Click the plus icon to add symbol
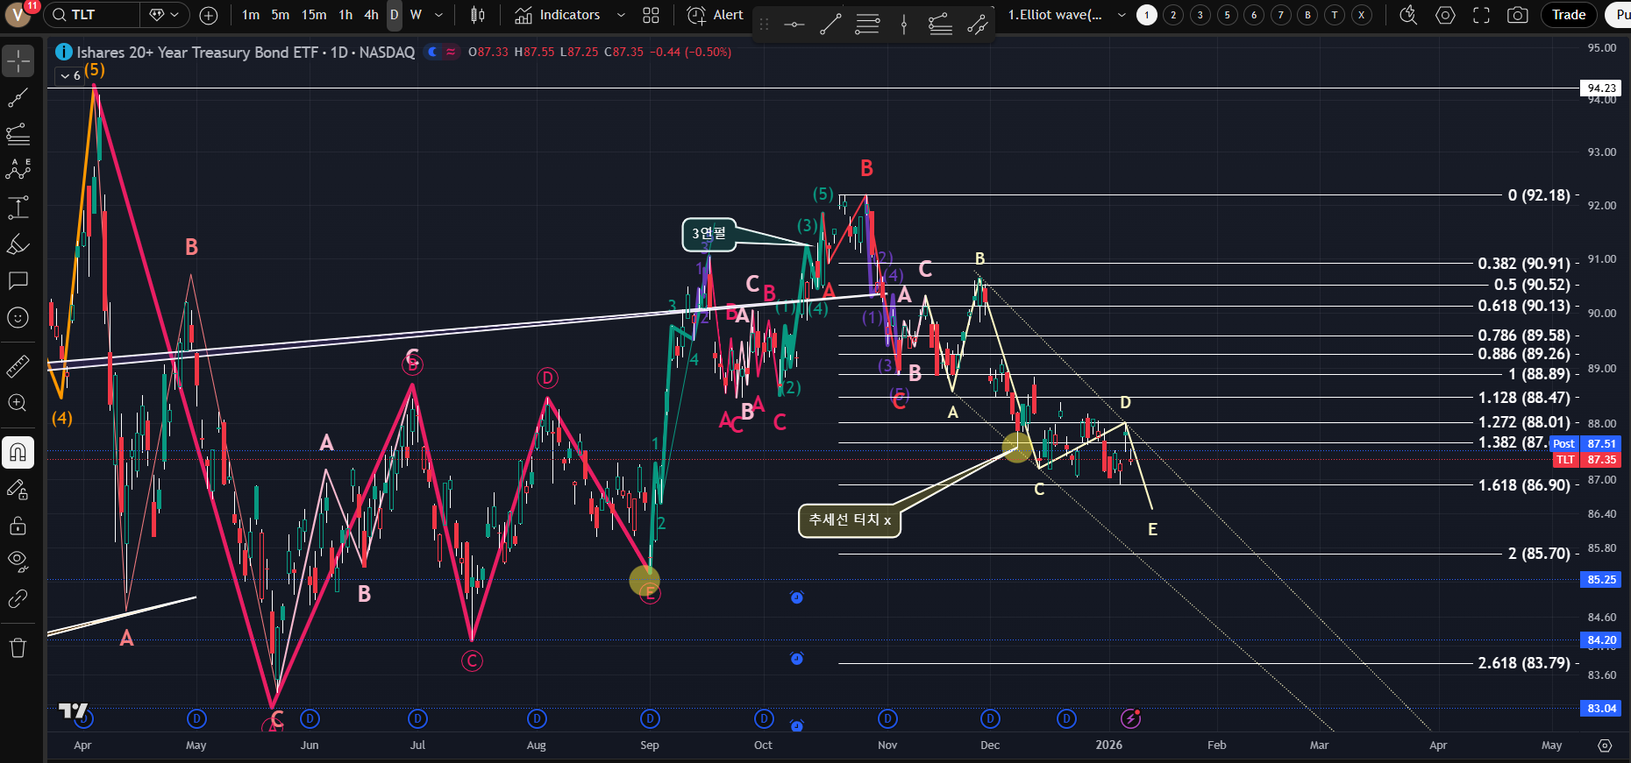Screen dimensions: 1631x763 coord(209,15)
